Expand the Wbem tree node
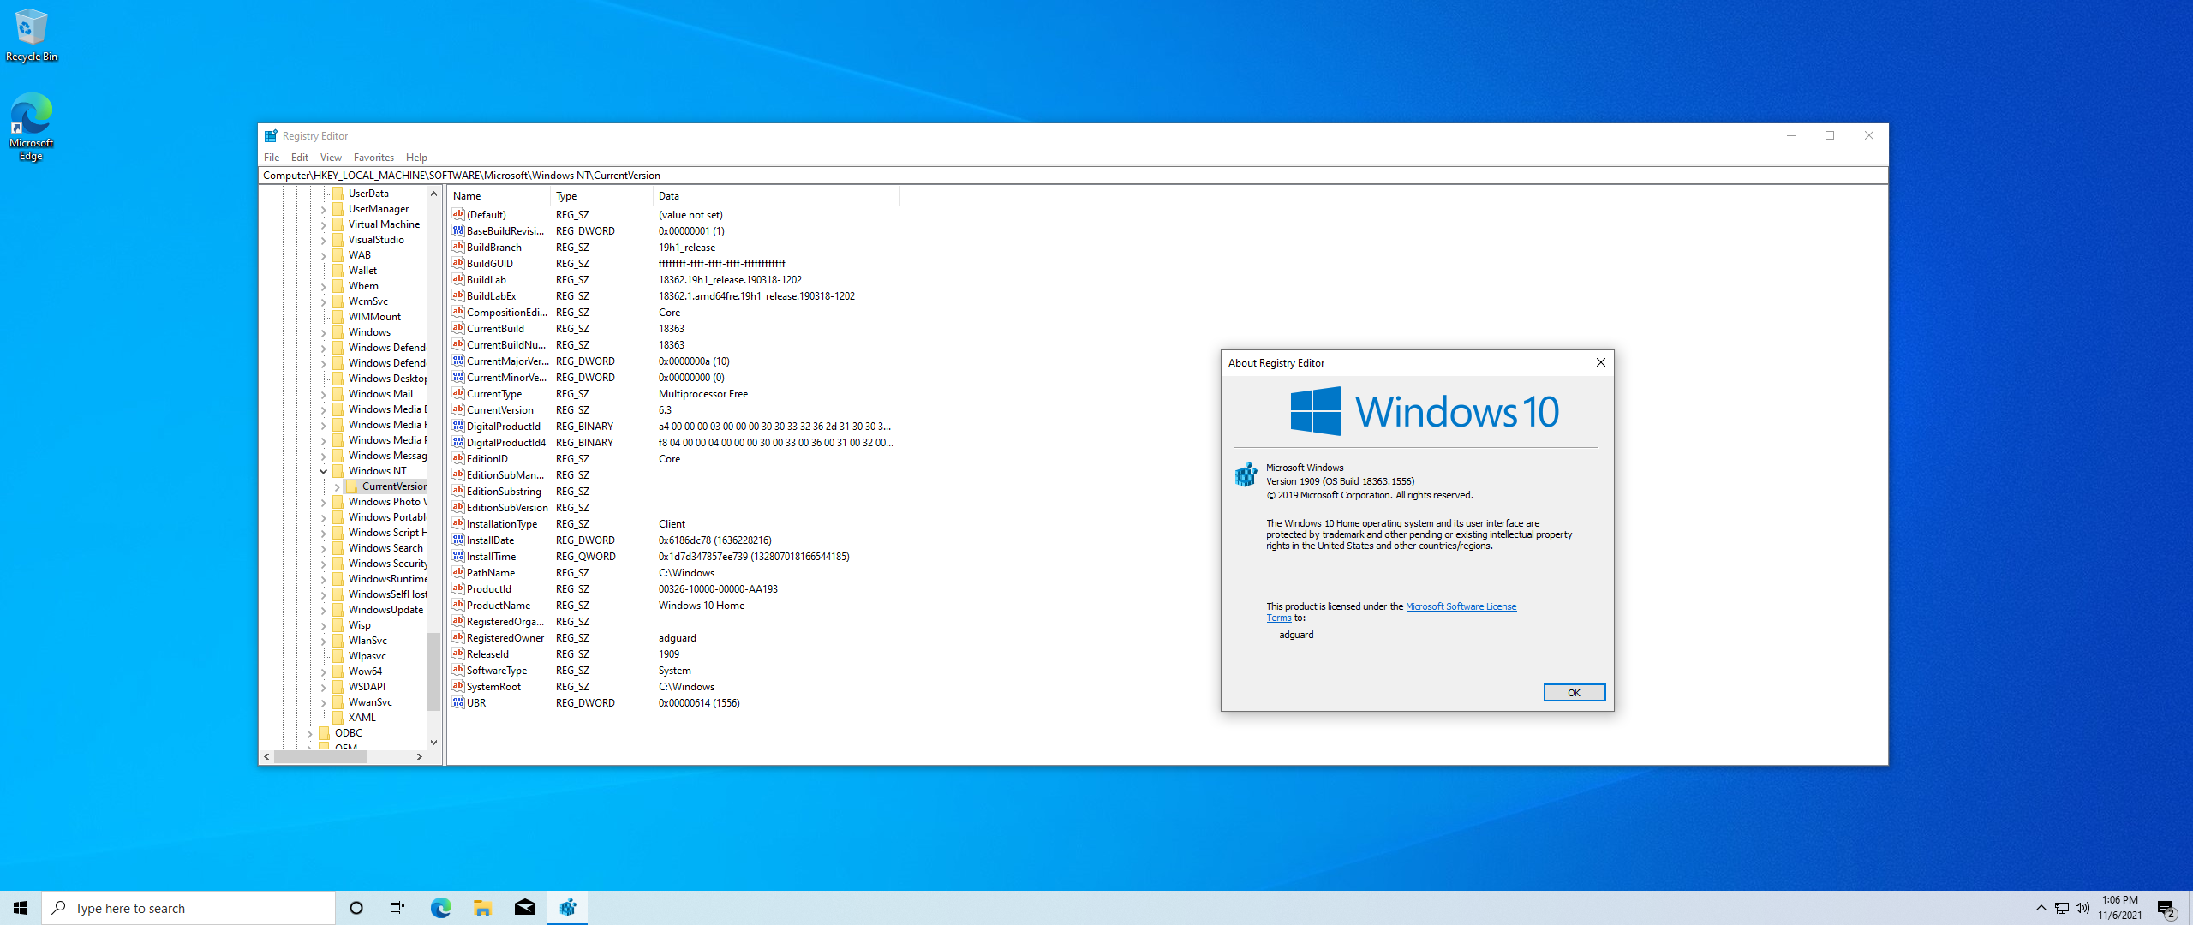 (323, 286)
